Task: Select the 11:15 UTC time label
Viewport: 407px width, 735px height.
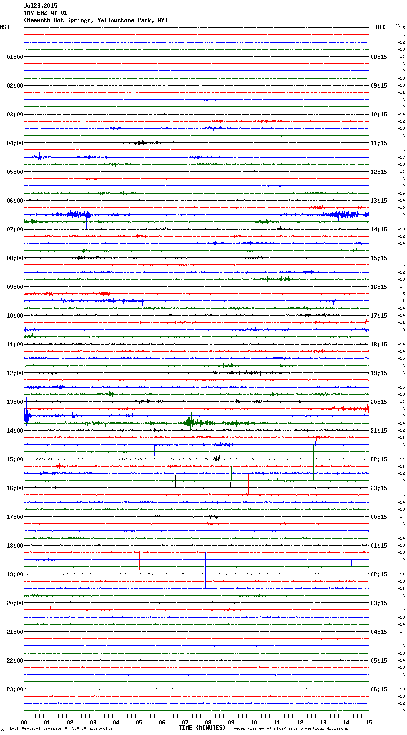Action: 379,143
